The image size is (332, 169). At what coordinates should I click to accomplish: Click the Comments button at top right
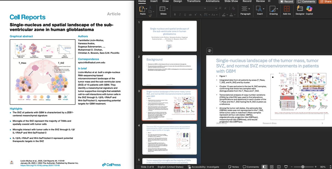click(306, 1)
